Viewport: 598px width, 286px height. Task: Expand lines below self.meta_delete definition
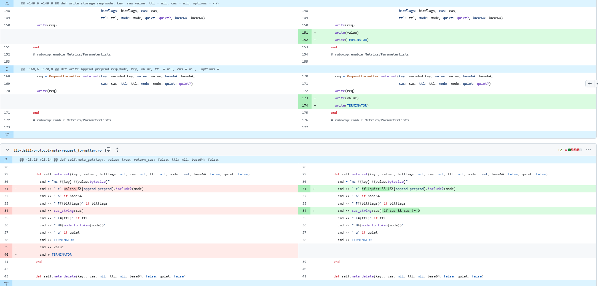(6, 283)
